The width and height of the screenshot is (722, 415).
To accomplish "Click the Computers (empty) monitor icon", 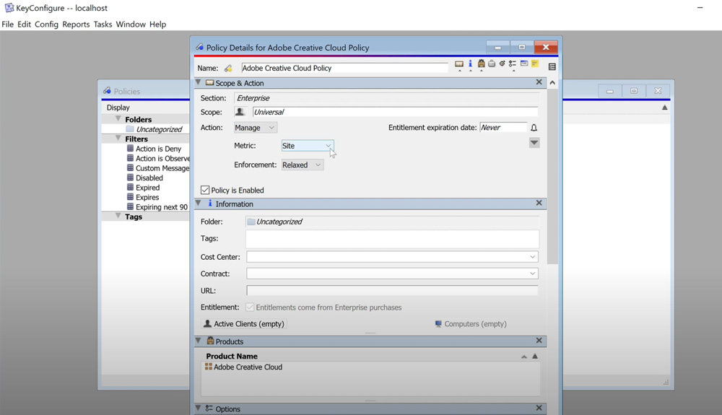I will [x=438, y=324].
